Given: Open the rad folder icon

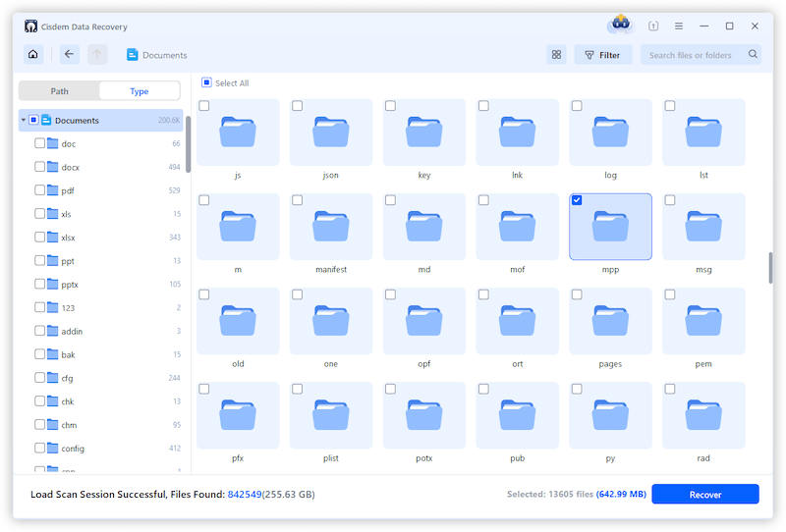Looking at the screenshot, I should pos(703,415).
